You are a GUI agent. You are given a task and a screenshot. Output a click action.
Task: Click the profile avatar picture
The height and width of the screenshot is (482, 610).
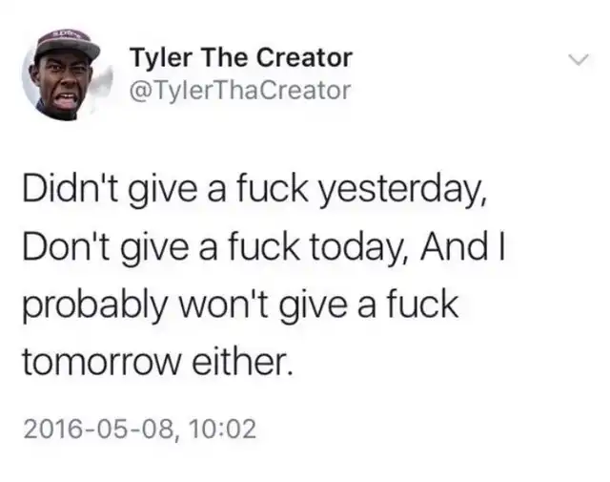(67, 74)
